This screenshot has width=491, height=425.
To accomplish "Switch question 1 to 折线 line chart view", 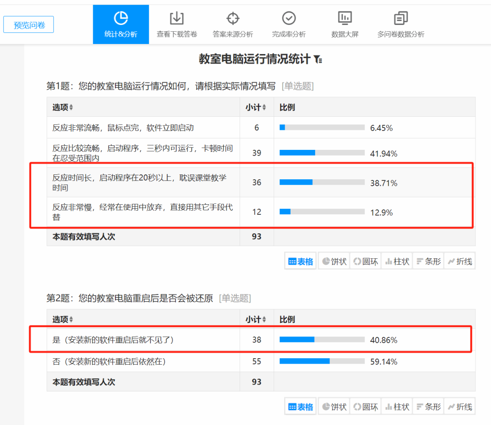I will [460, 261].
